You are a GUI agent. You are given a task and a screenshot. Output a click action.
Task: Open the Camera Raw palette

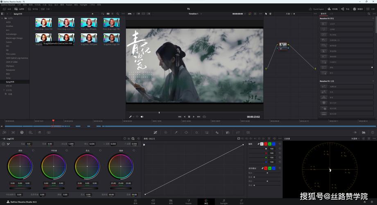pyautogui.click(x=5, y=132)
